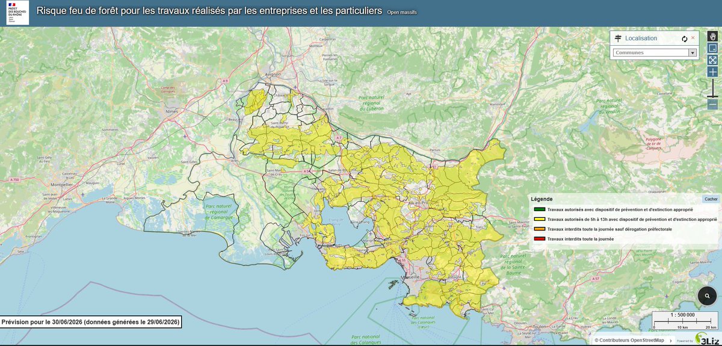This screenshot has height=346, width=722.
Task: Click the Préfet des Bouches-du-Rhône logo
Action: point(17,13)
